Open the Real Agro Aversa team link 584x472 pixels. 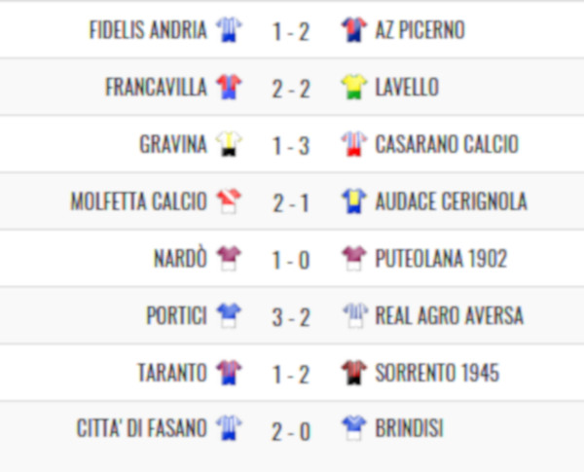tap(450, 315)
